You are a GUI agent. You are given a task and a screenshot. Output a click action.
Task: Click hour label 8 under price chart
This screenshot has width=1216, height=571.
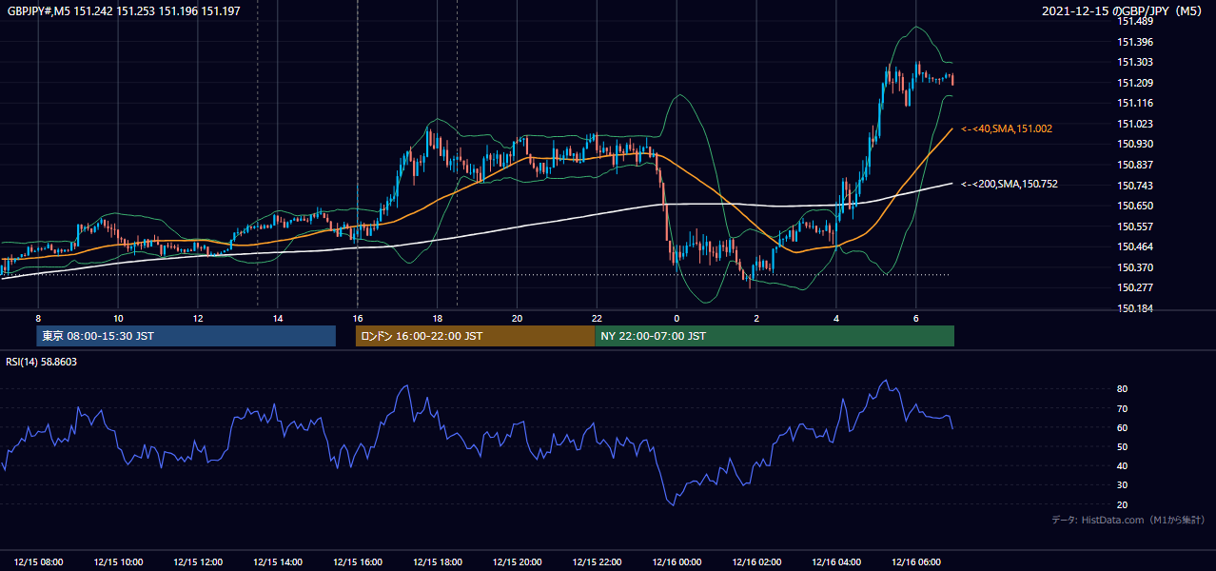tap(38, 318)
